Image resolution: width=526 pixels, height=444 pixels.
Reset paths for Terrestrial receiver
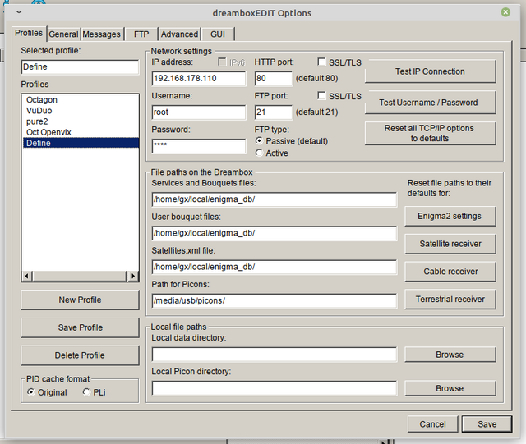450,300
